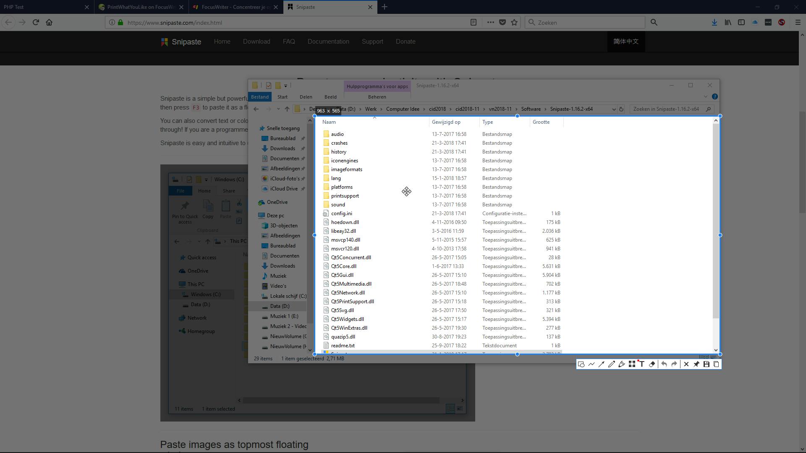Viewport: 806px width, 453px height.
Task: Select the pencil drawing tool
Action: click(x=612, y=364)
